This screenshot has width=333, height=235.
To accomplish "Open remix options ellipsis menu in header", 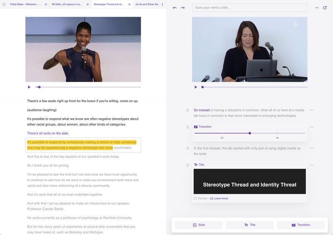I will 317,8.
